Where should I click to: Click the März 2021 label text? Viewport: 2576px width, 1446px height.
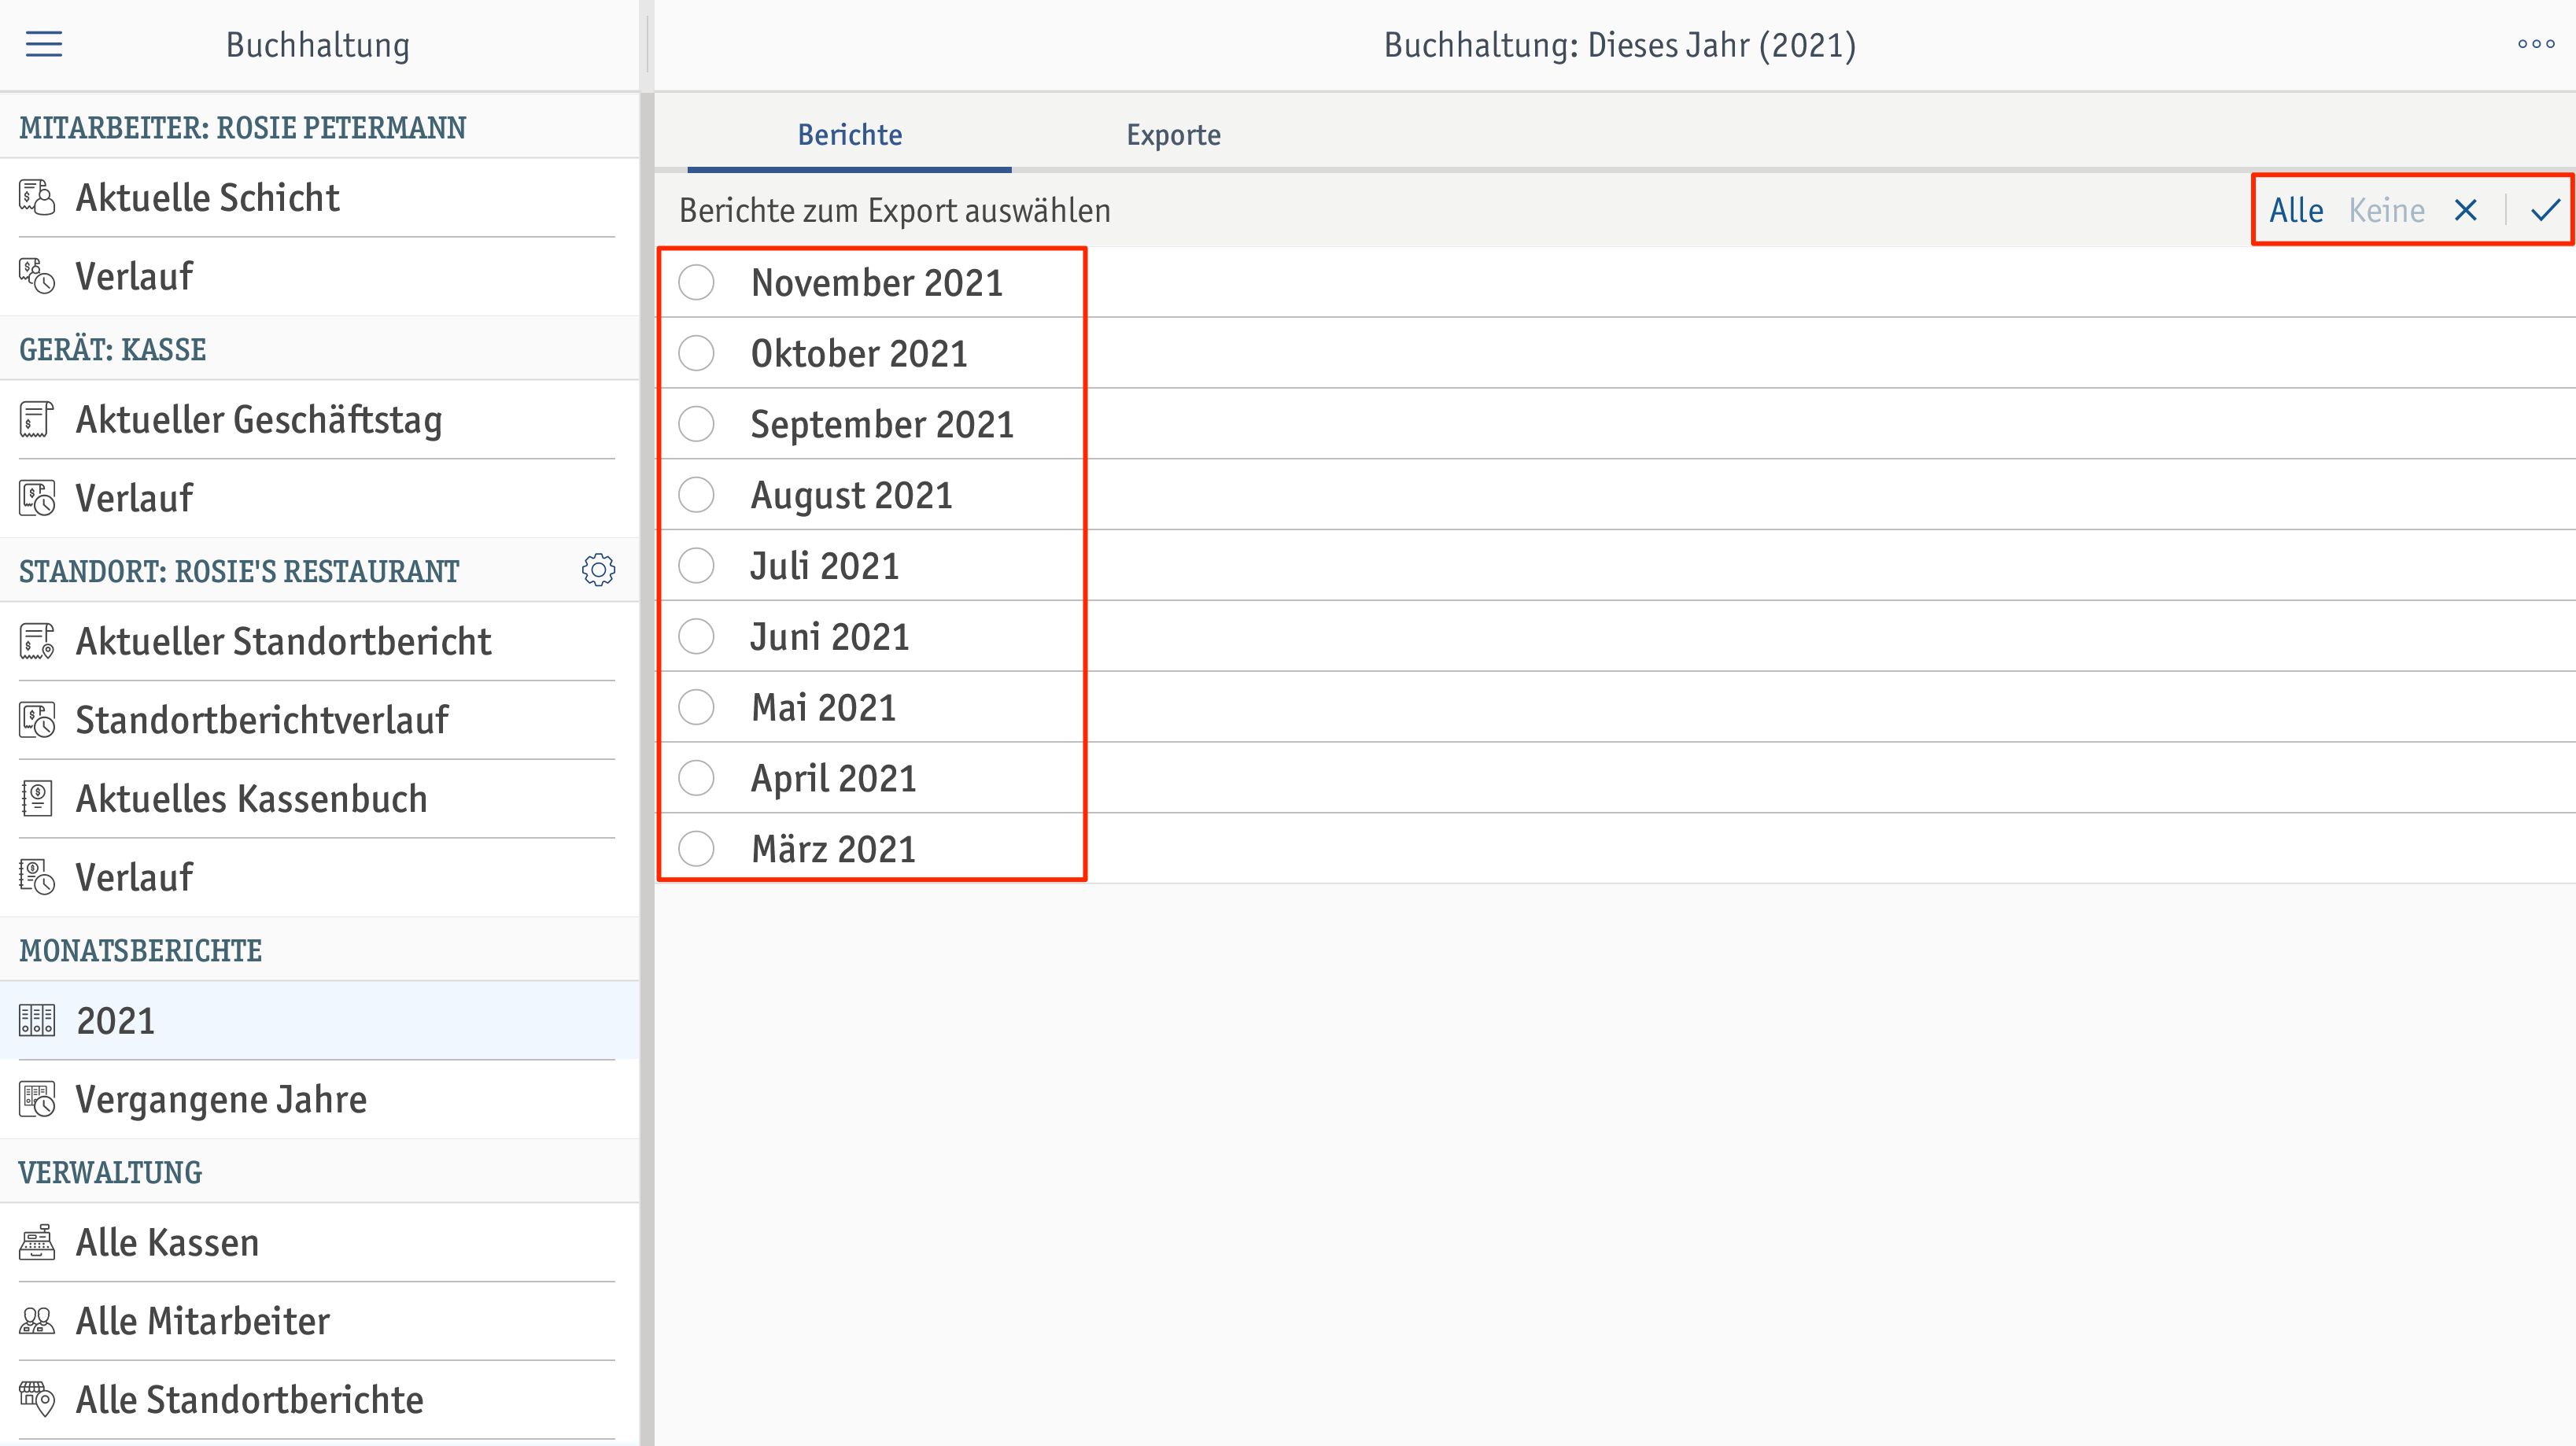tap(834, 849)
